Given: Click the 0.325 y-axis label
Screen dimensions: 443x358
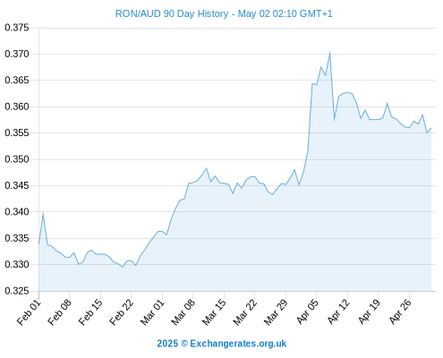Looking at the screenshot, I should pyautogui.click(x=17, y=291).
